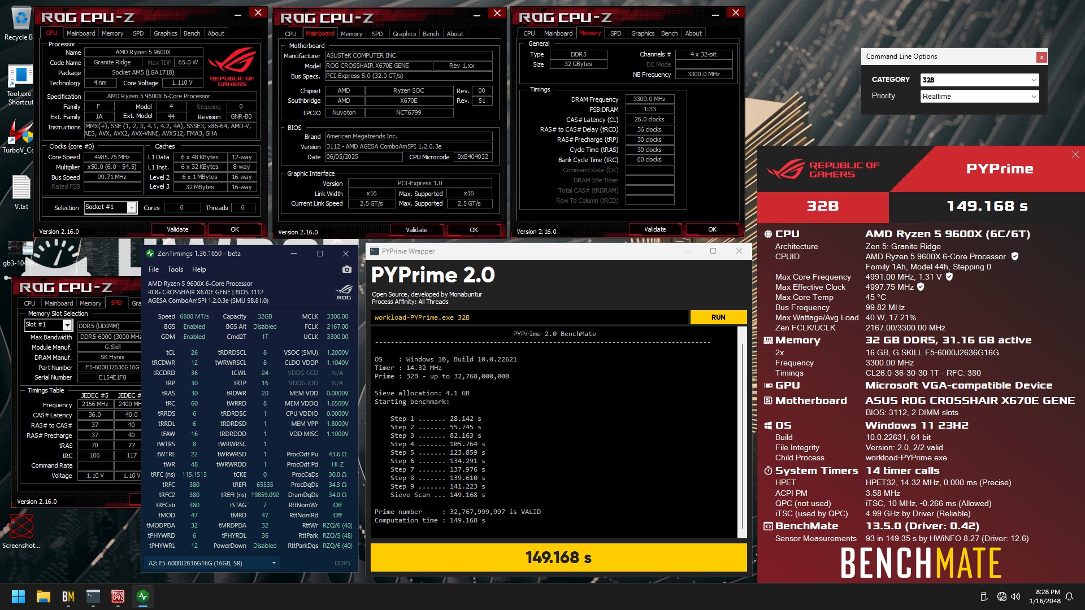Viewport: 1085px width, 610px height.
Task: Open TurboV_Core desktop icon
Action: pyautogui.click(x=19, y=136)
